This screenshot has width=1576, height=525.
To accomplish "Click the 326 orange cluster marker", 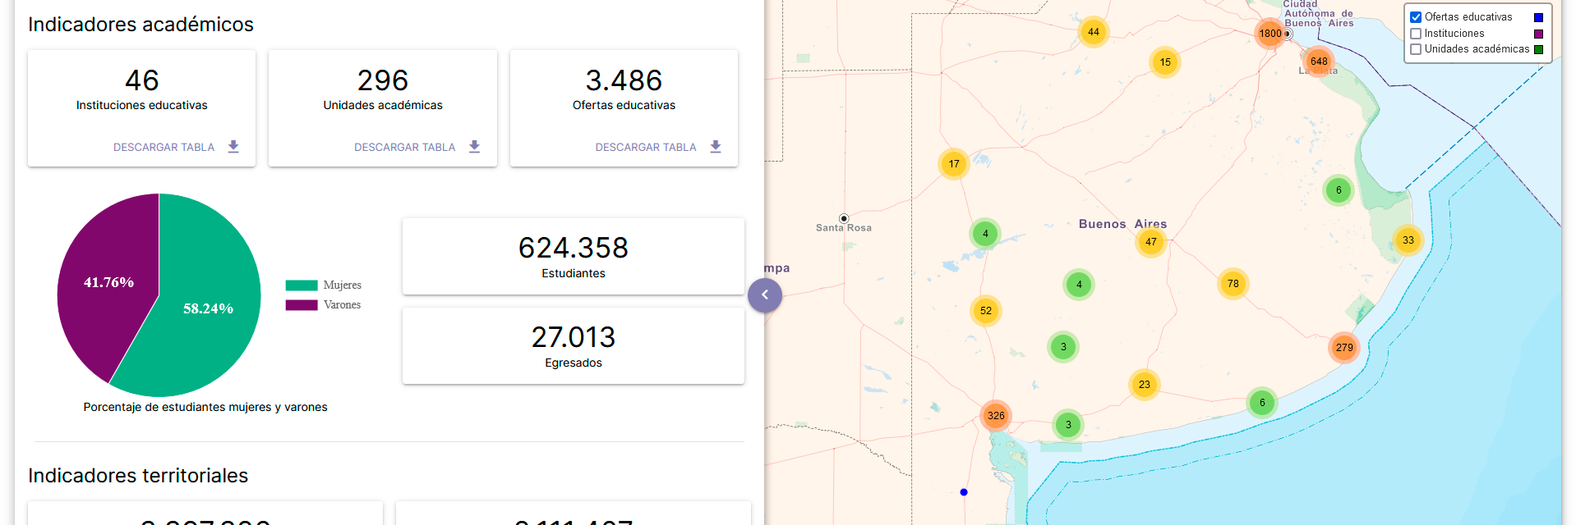I will click(x=996, y=416).
